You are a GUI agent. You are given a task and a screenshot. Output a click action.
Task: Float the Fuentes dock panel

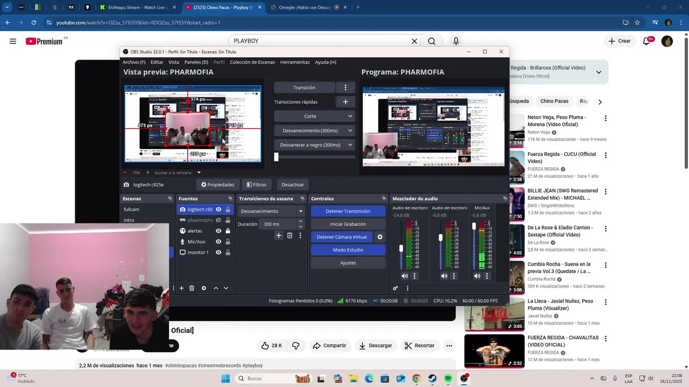(230, 199)
